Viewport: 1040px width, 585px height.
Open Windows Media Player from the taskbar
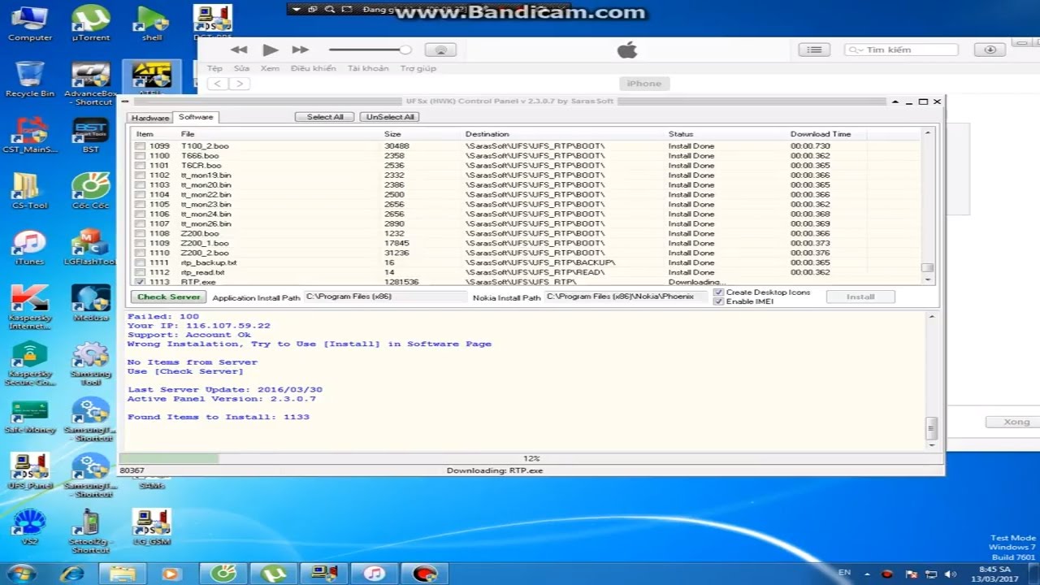tap(171, 573)
